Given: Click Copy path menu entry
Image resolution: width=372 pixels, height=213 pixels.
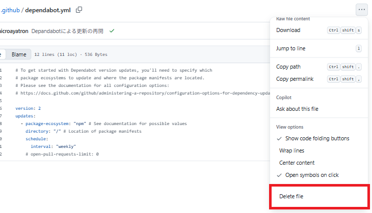Looking at the screenshot, I should coord(288,67).
